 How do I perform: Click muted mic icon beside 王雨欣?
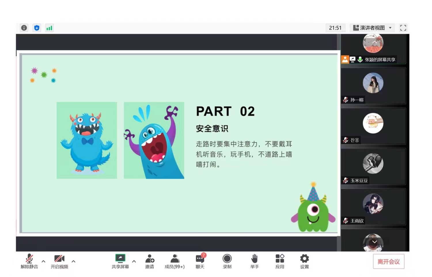tap(346, 221)
